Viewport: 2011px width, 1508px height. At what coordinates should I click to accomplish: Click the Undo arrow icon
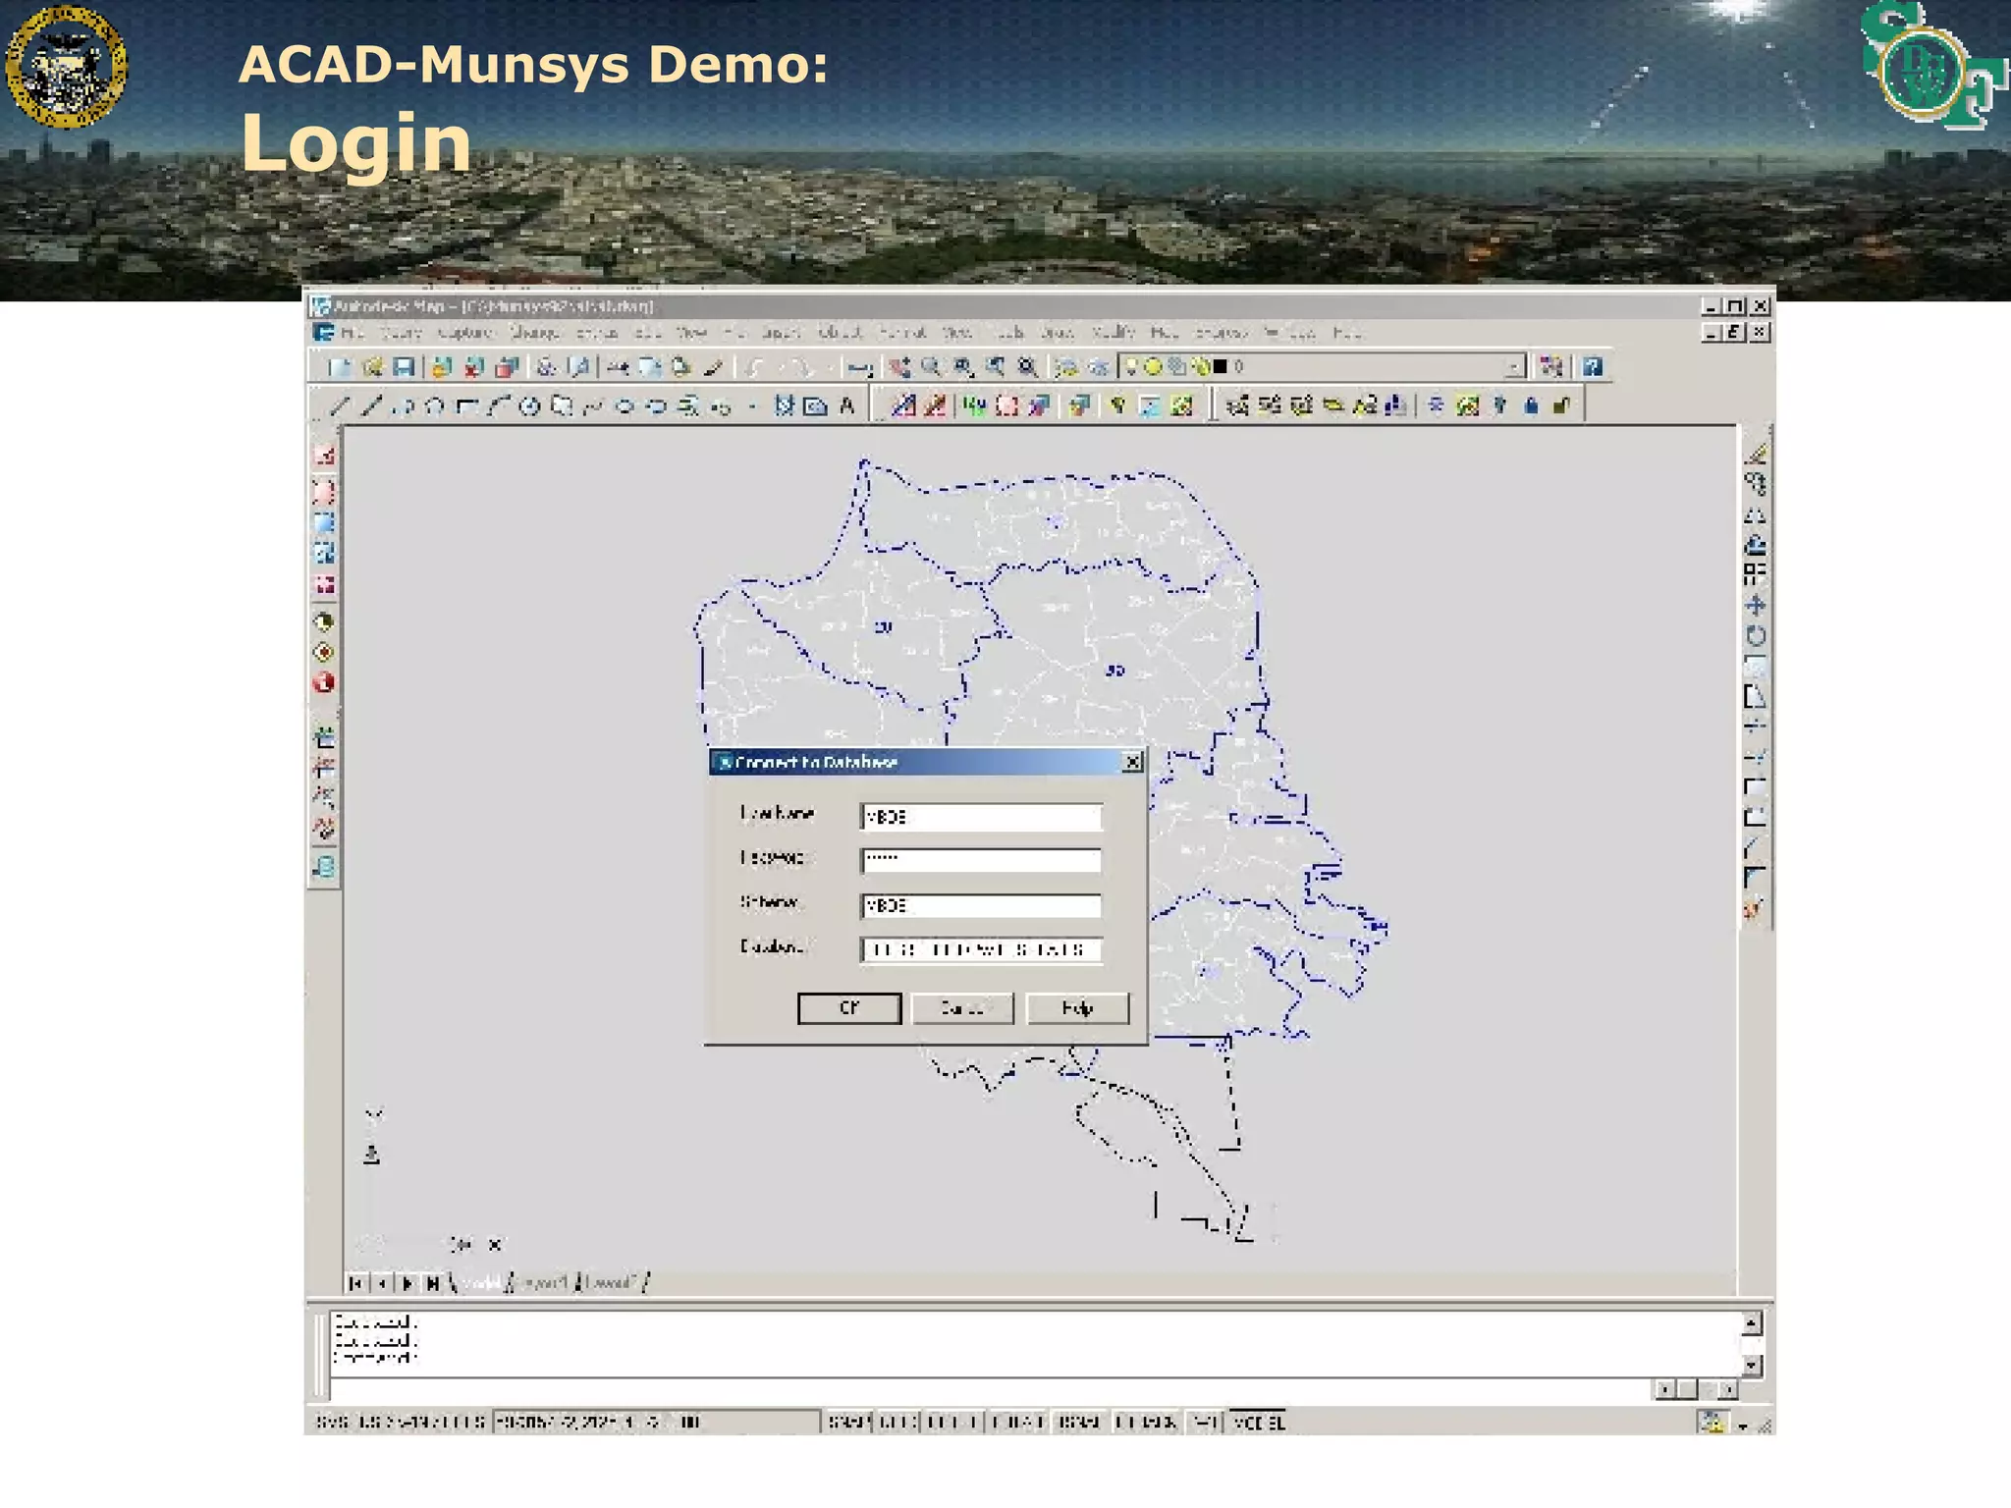[x=754, y=367]
